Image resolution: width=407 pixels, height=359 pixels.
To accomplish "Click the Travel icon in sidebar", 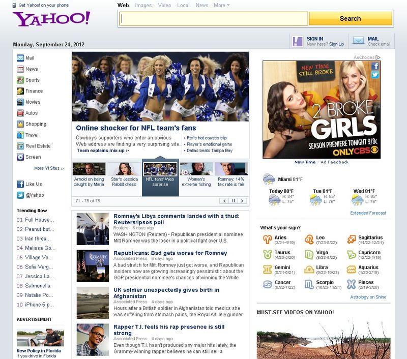I will click(x=20, y=135).
